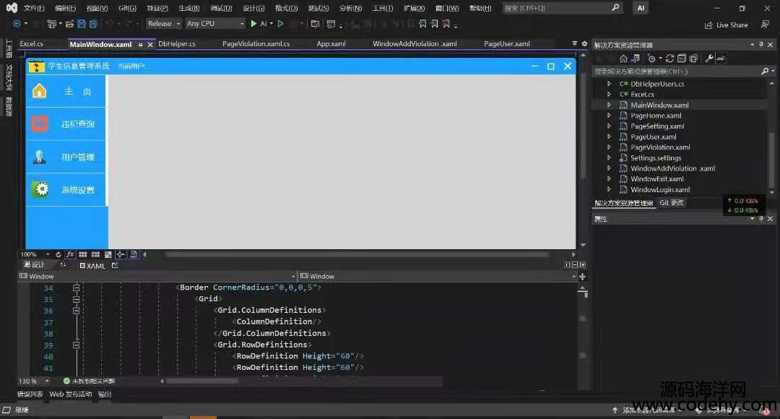Click the designer horizontal scrollbar

357,254
